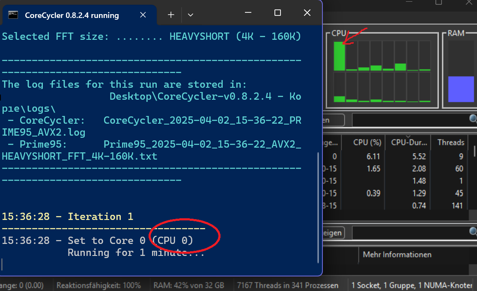The width and height of the screenshot is (477, 291).
Task: Click the lower search field in process monitor
Action: [411, 233]
